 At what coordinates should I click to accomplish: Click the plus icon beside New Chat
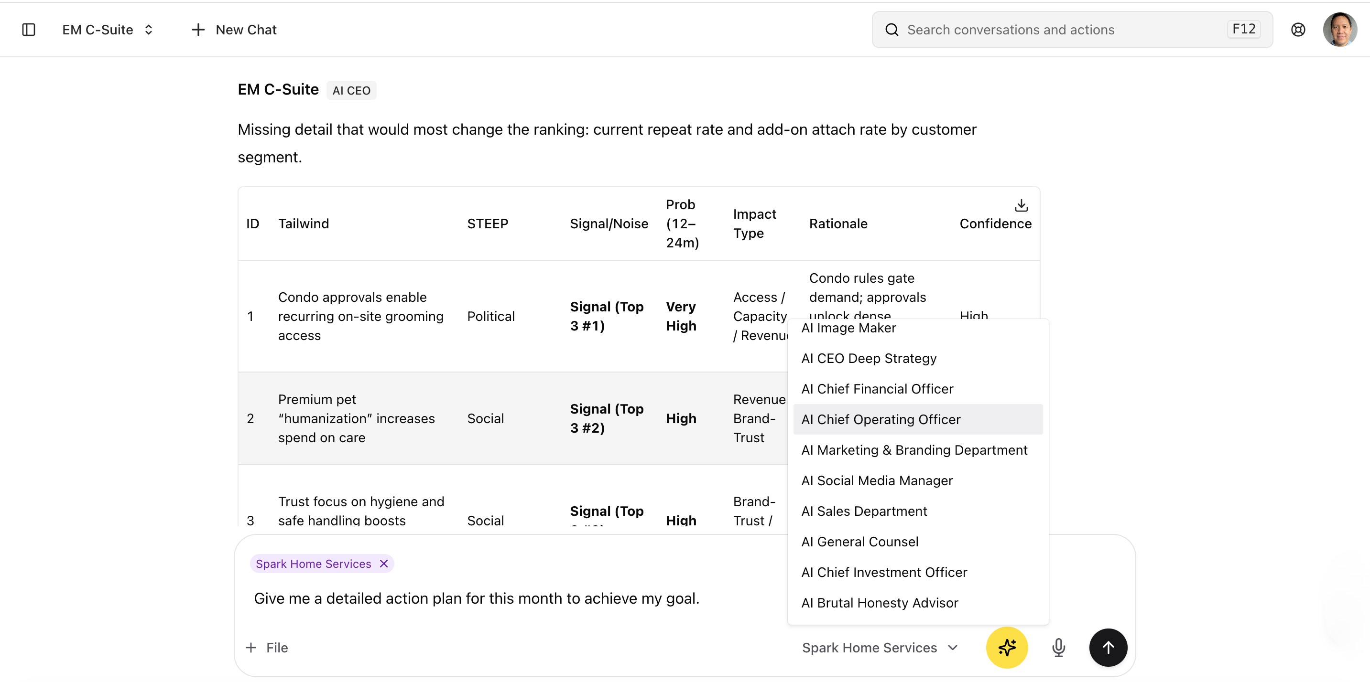pyautogui.click(x=198, y=30)
